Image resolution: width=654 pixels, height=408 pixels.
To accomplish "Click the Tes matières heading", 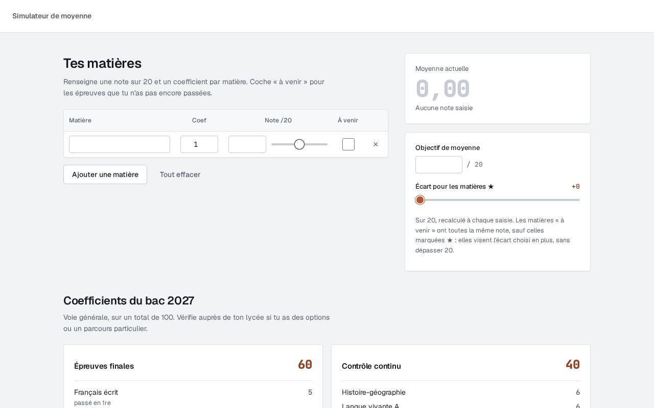I will [x=102, y=63].
